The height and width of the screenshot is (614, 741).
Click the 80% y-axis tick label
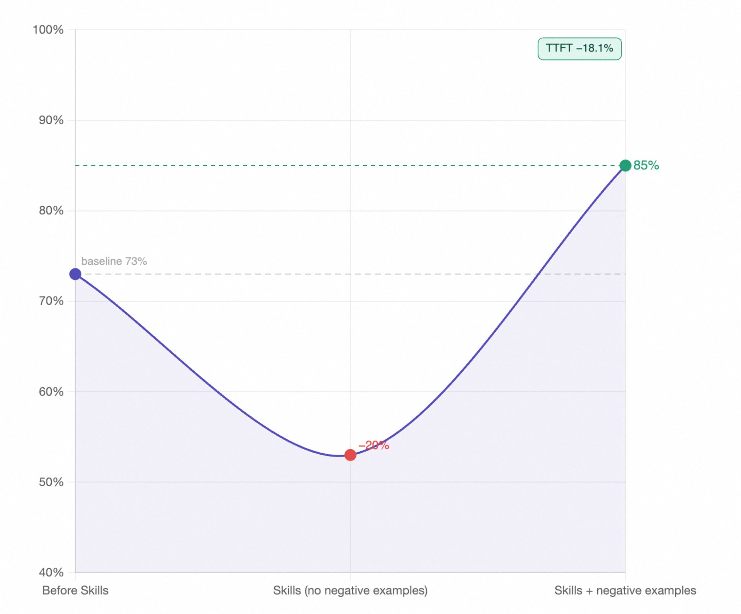coord(51,210)
